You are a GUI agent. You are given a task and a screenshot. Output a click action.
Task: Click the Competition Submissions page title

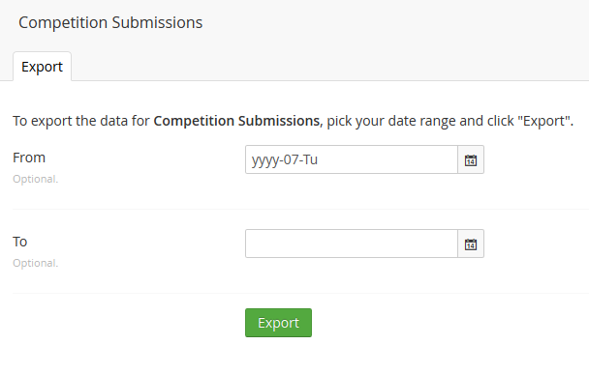tap(110, 22)
